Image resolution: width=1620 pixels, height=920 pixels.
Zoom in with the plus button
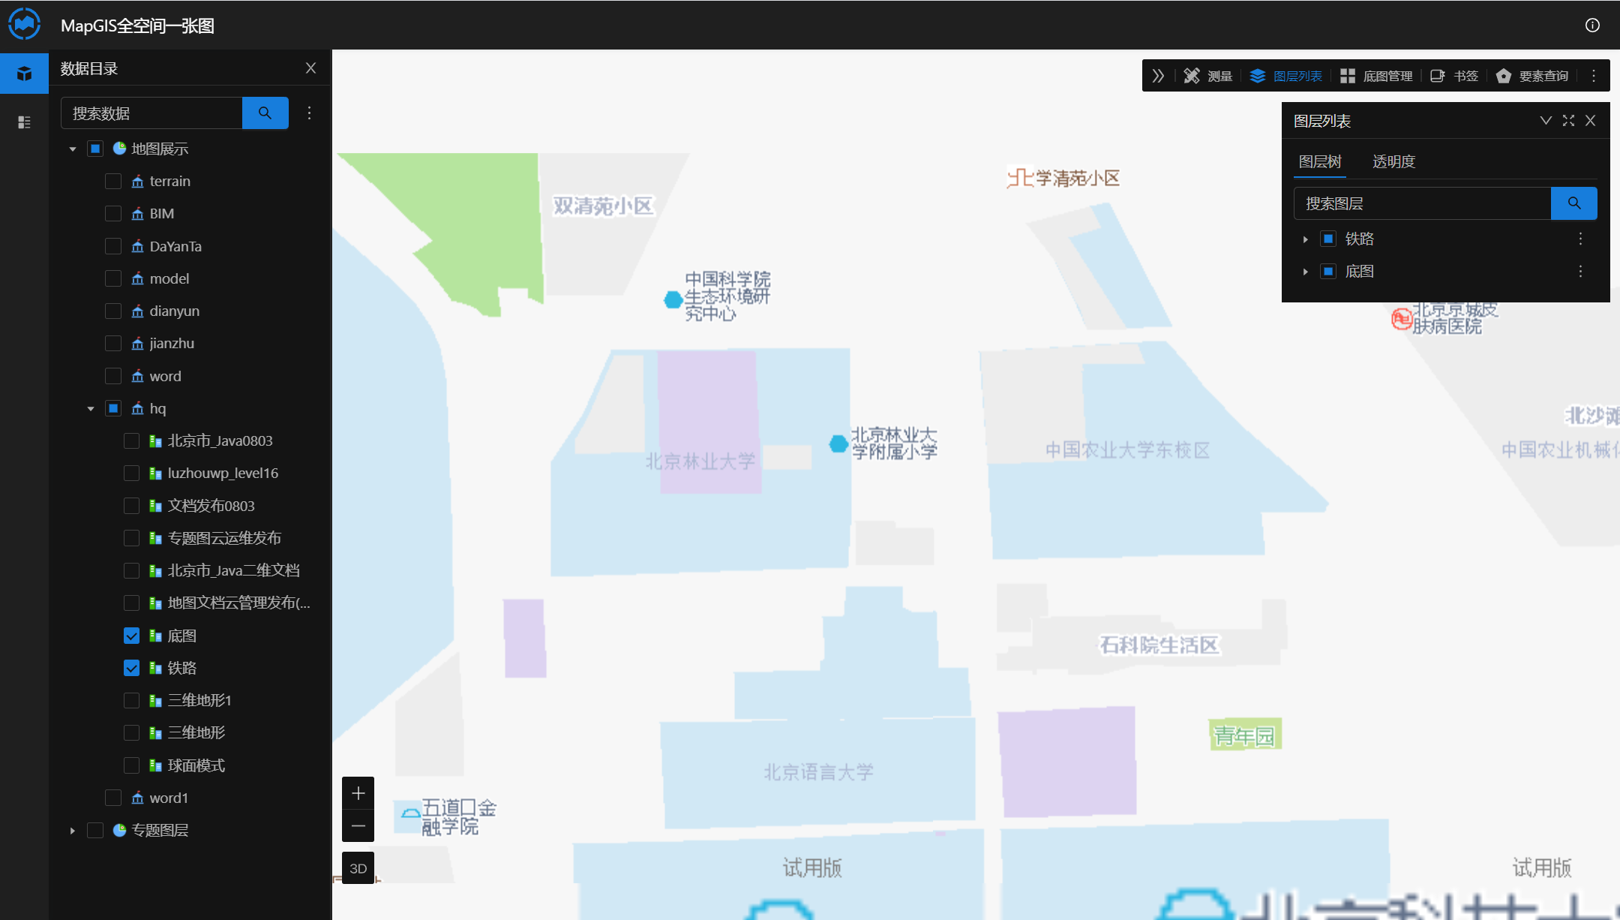click(358, 793)
